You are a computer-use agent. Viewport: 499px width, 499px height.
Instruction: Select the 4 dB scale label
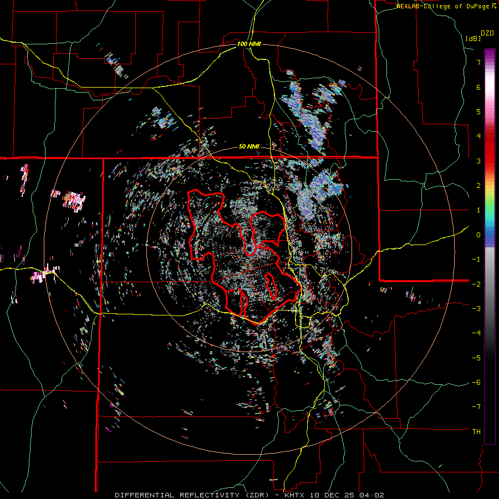pyautogui.click(x=478, y=136)
